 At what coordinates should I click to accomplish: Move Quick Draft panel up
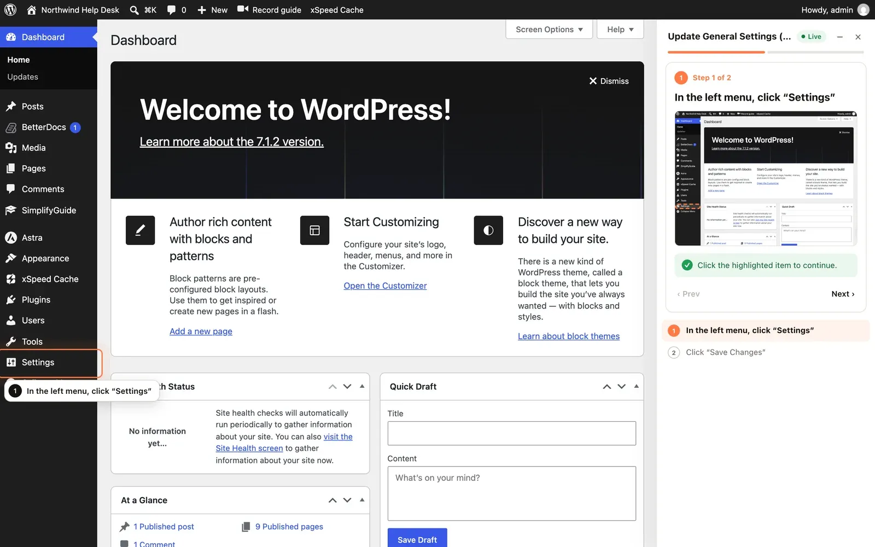pos(607,387)
